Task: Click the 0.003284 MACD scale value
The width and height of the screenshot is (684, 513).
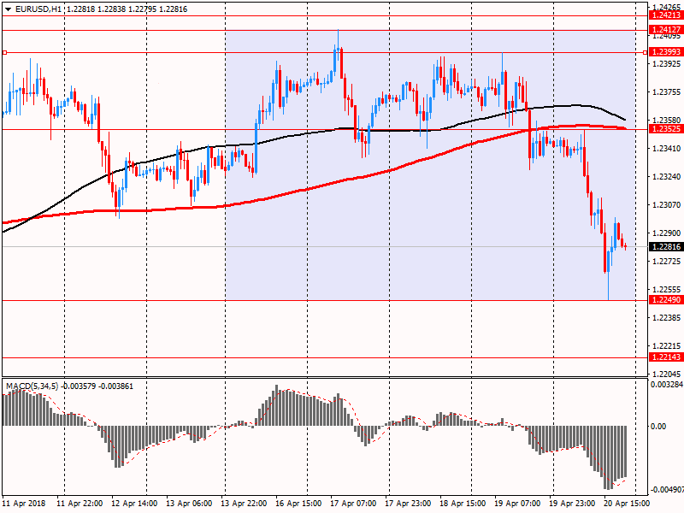Action: 666,386
